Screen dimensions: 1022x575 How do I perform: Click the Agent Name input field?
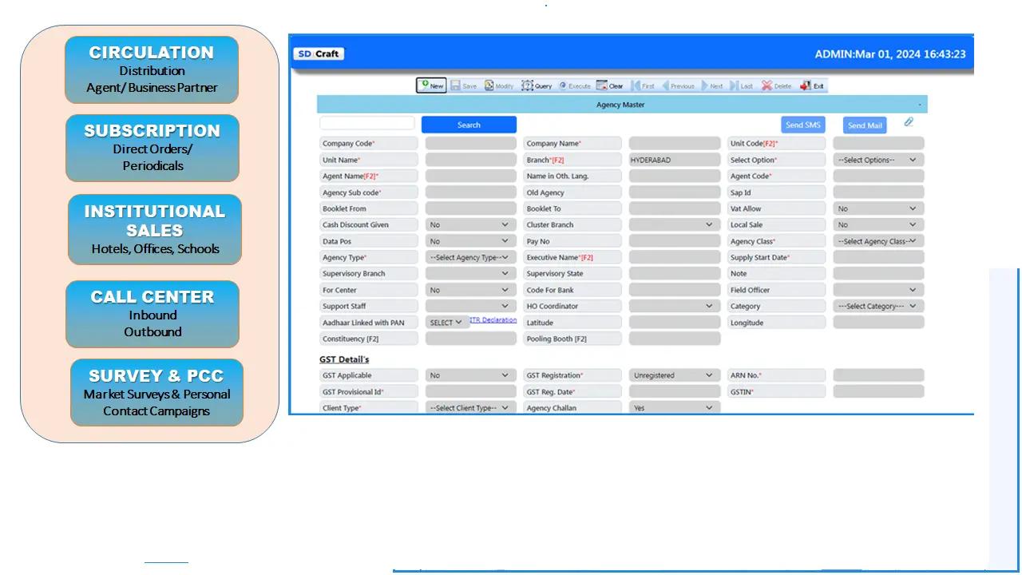pyautogui.click(x=470, y=176)
